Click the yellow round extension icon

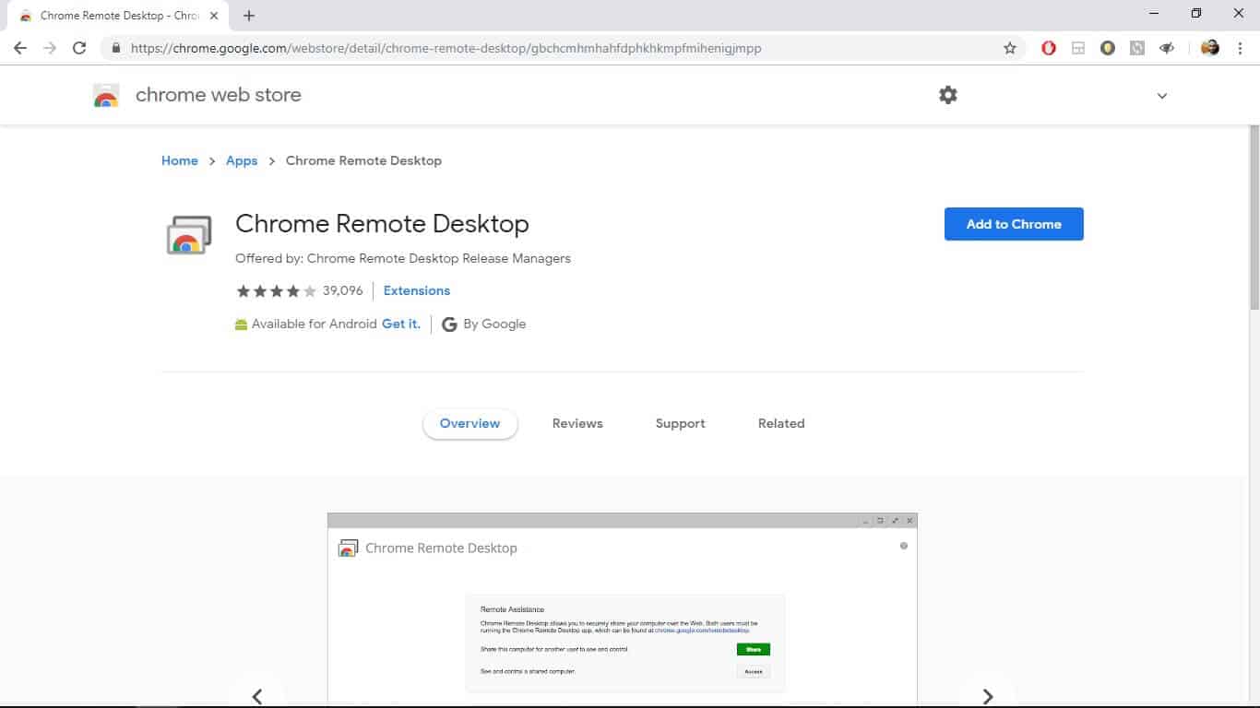coord(1108,48)
